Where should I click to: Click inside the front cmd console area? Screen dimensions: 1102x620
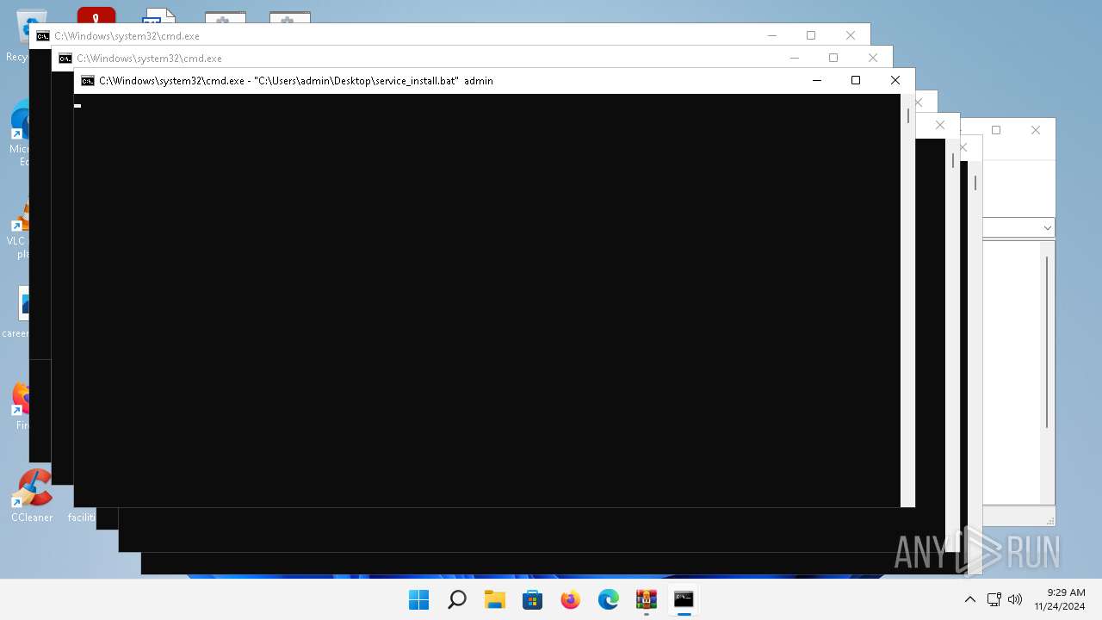point(487,301)
